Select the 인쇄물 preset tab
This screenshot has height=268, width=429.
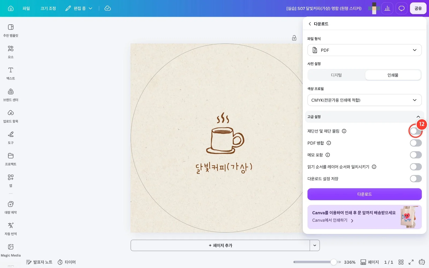click(x=393, y=75)
